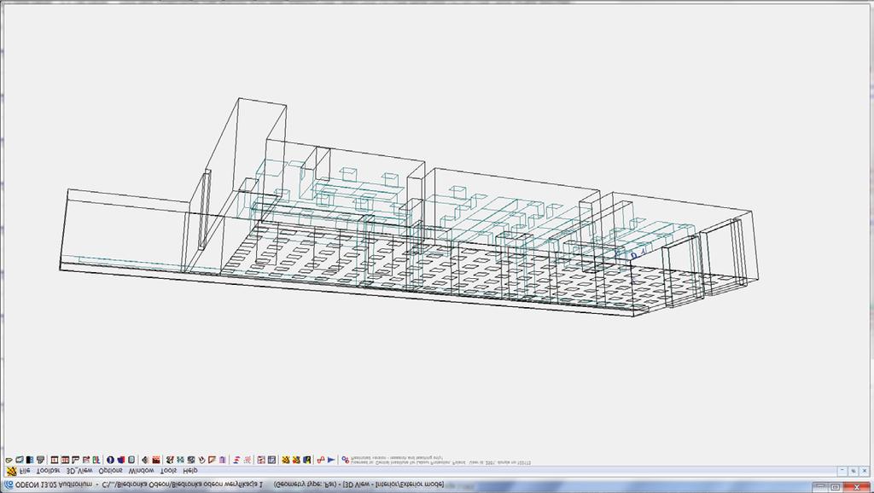Screen dimensions: 874x493
Task: Click the ODEON logo in the menu bar
Action: click(x=11, y=472)
